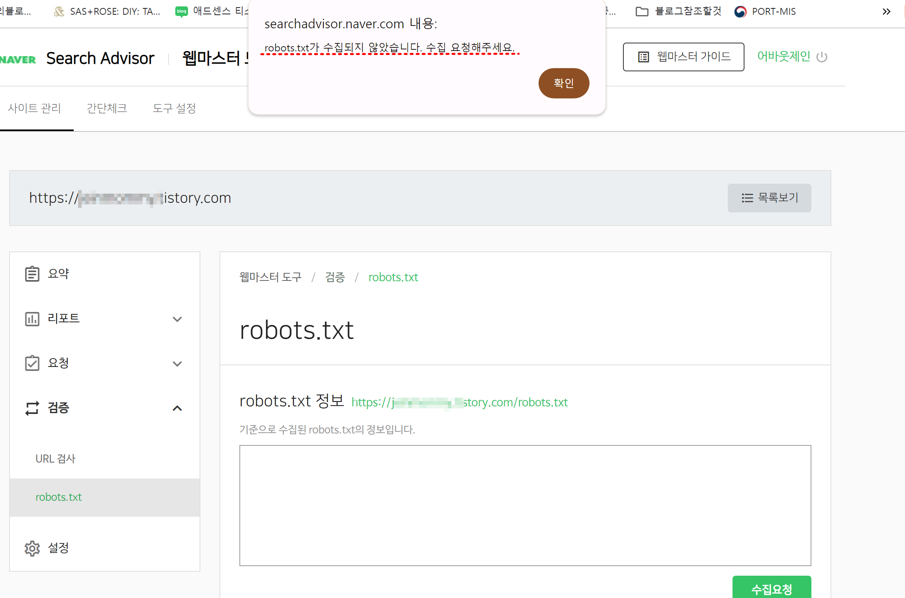
Task: Click inside the robots.txt content text area
Action: [x=525, y=505]
